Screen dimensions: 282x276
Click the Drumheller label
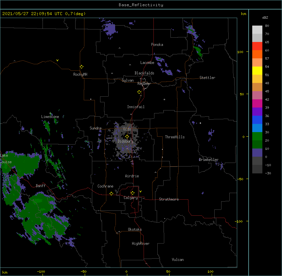coord(209,160)
